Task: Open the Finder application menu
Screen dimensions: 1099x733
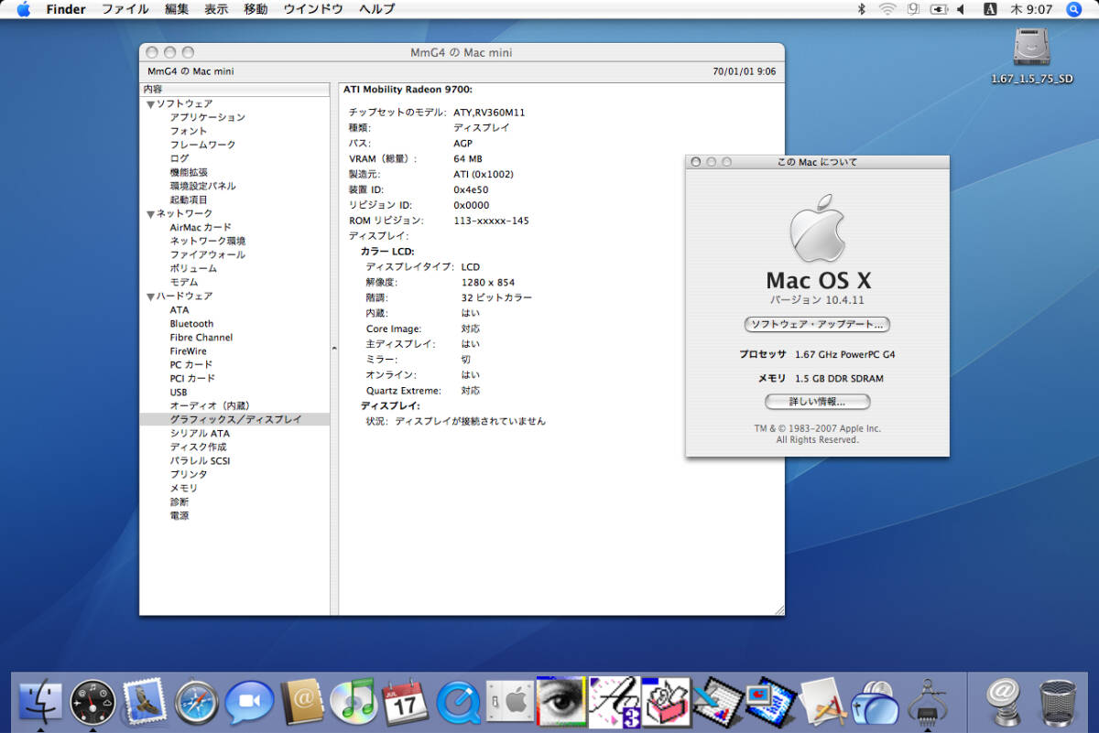Action: [x=66, y=9]
